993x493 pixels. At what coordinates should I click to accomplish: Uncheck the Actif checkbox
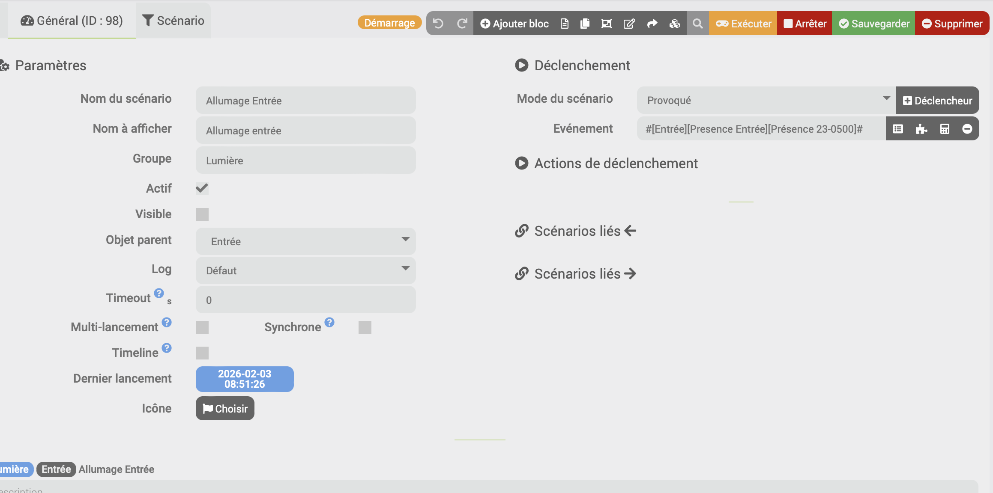pyautogui.click(x=202, y=188)
